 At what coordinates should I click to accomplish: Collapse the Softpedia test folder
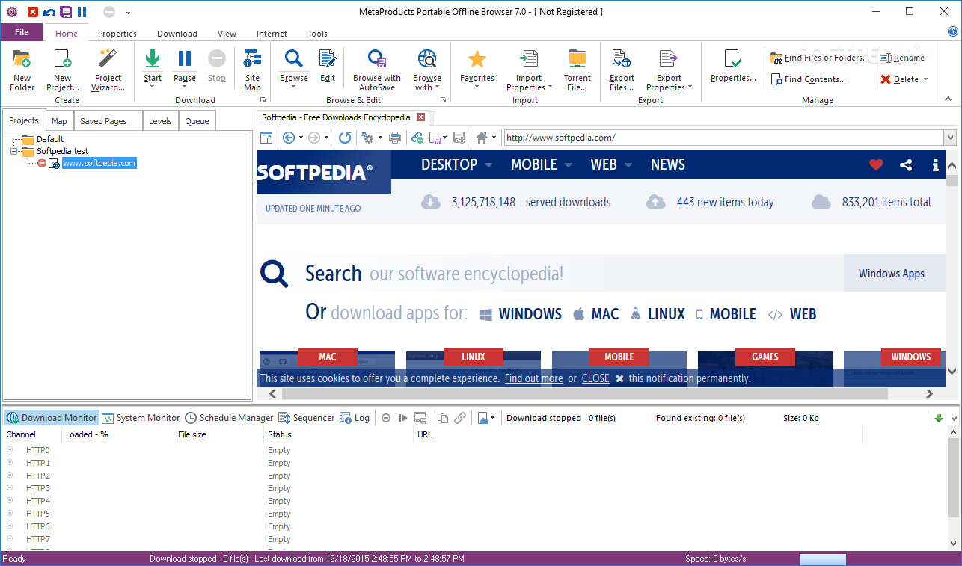(x=14, y=151)
